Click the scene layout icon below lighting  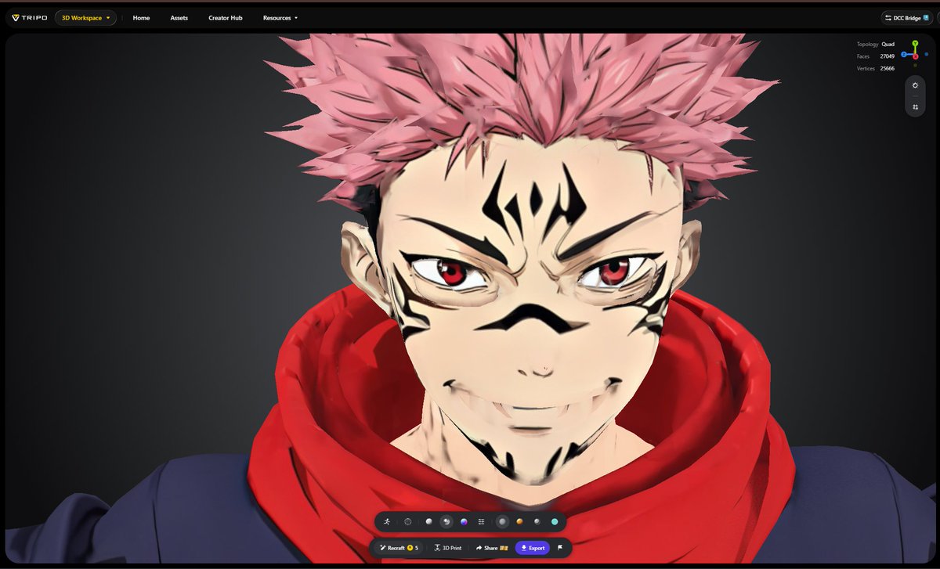pos(915,106)
